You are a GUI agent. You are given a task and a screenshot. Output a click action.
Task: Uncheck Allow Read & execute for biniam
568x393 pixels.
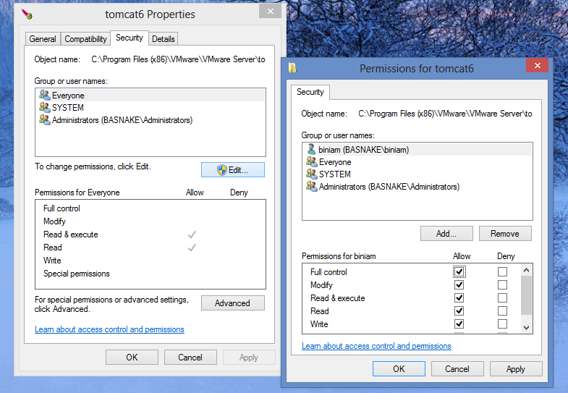click(459, 297)
